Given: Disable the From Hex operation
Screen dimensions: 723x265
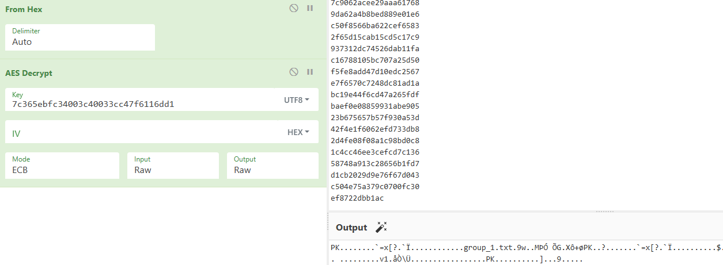Looking at the screenshot, I should 294,9.
